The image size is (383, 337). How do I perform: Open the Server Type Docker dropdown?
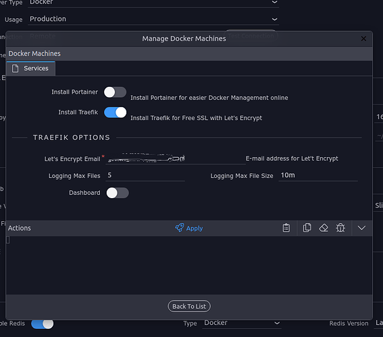pyautogui.click(x=153, y=3)
